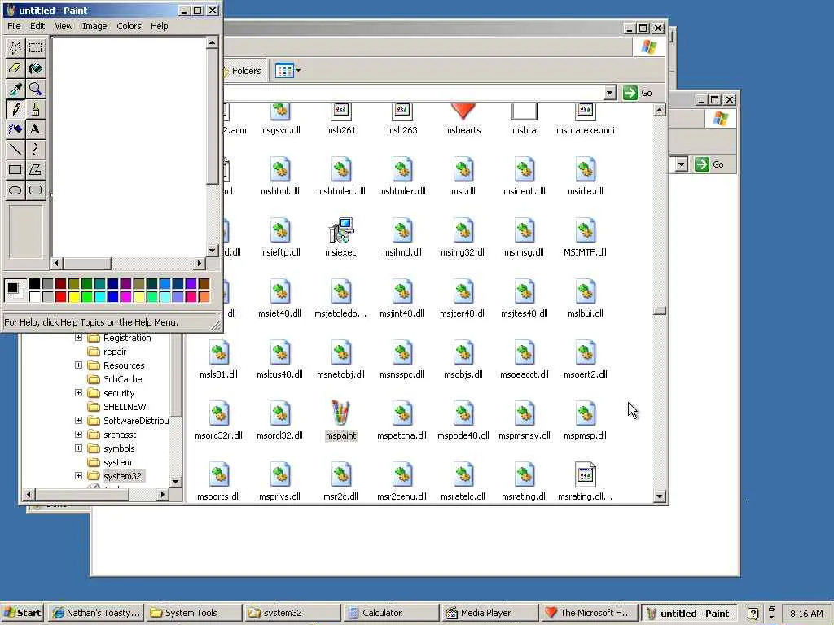834x625 pixels.
Task: Choose the Ellipse shape tool
Action: coord(15,190)
